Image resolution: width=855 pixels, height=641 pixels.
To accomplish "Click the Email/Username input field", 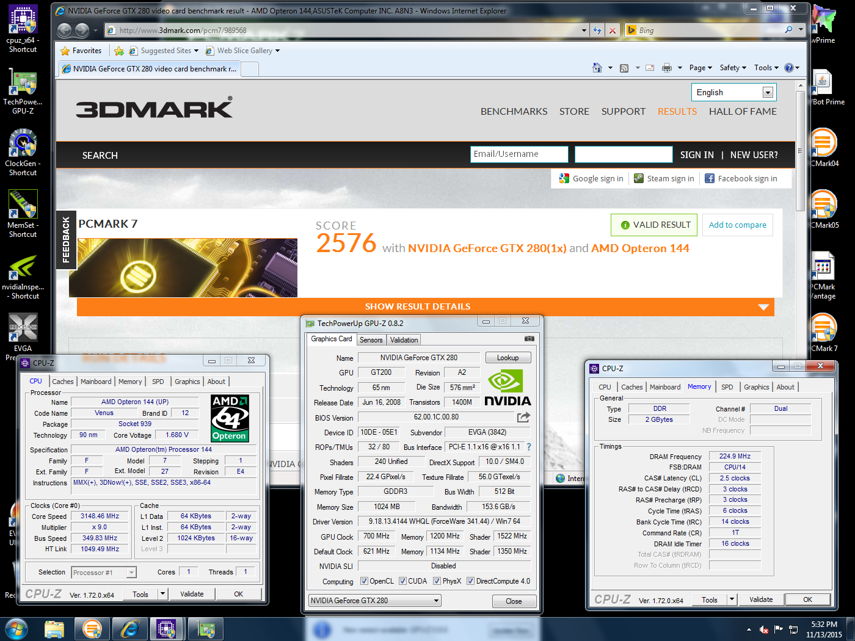I will click(x=519, y=154).
